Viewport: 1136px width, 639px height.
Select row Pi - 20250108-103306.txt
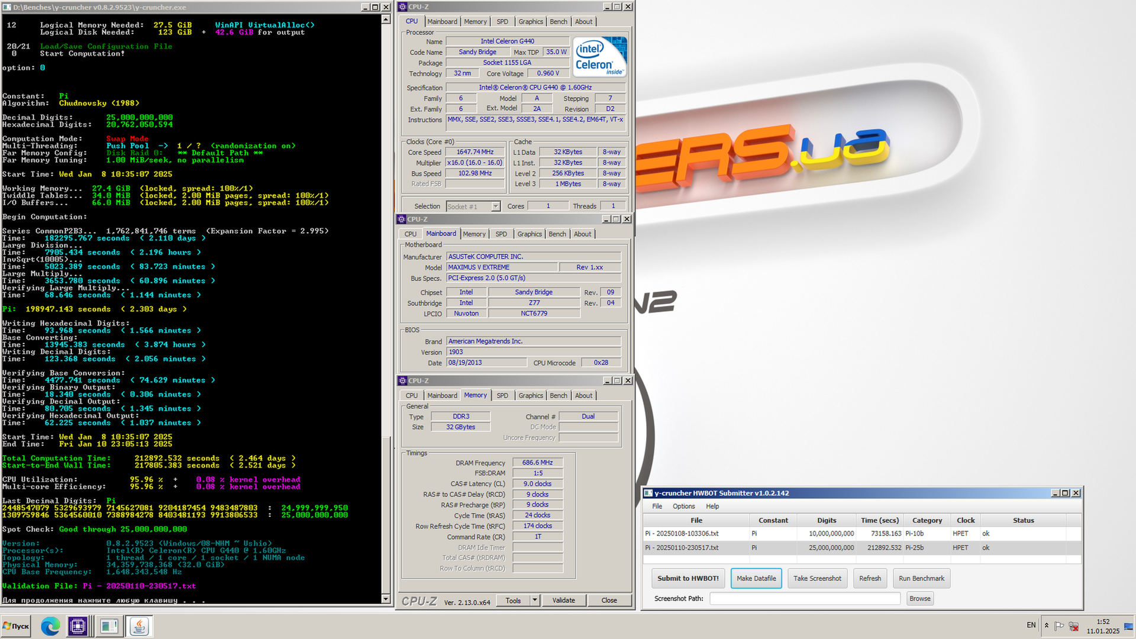coord(862,533)
